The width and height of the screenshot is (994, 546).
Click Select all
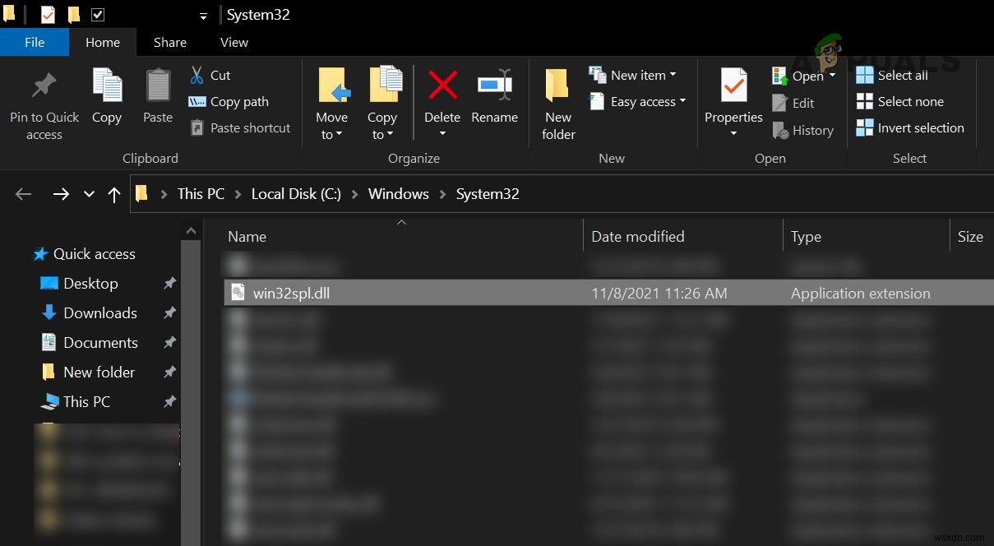click(892, 76)
